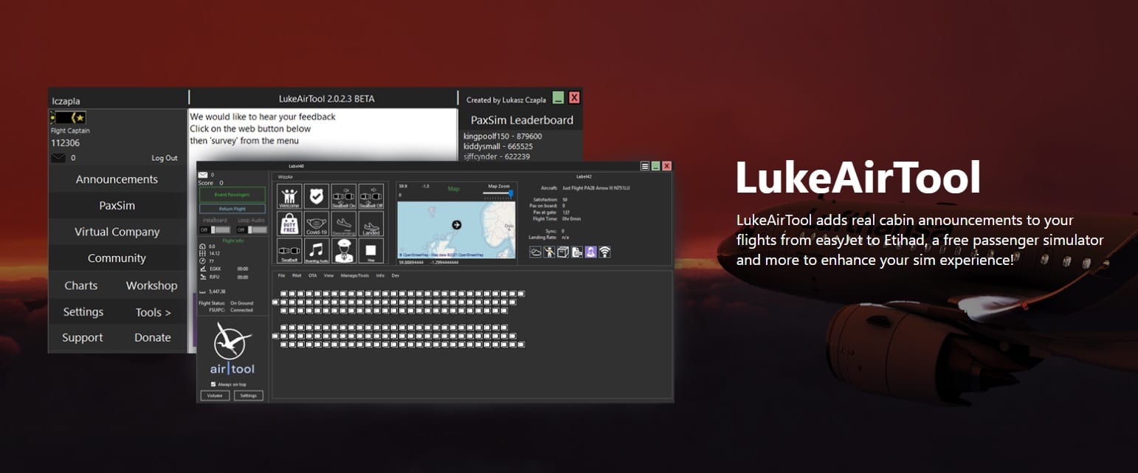
Task: Toggle the Loop Audio switch
Action: pos(250,229)
